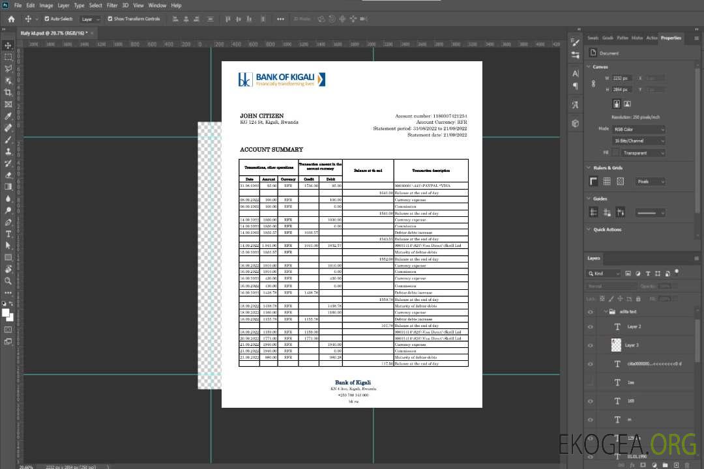This screenshot has height=469, width=704.
Task: Switch to the Actions panel tab
Action: [651, 38]
